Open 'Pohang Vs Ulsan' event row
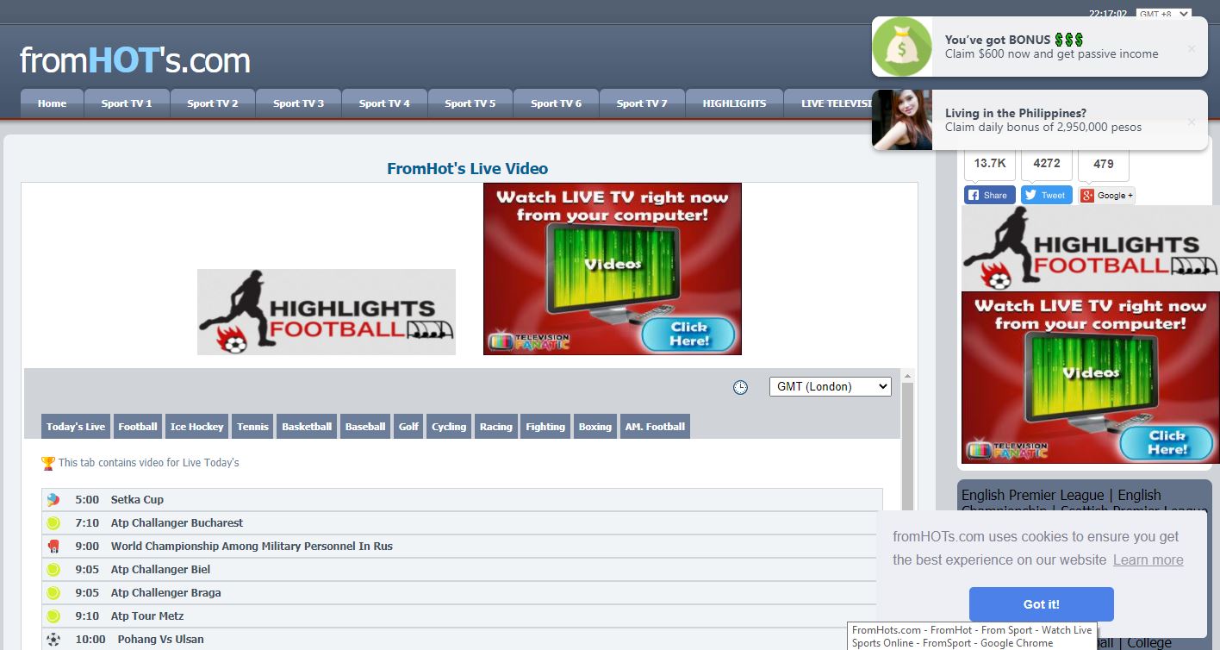This screenshot has width=1220, height=650. coord(462,639)
